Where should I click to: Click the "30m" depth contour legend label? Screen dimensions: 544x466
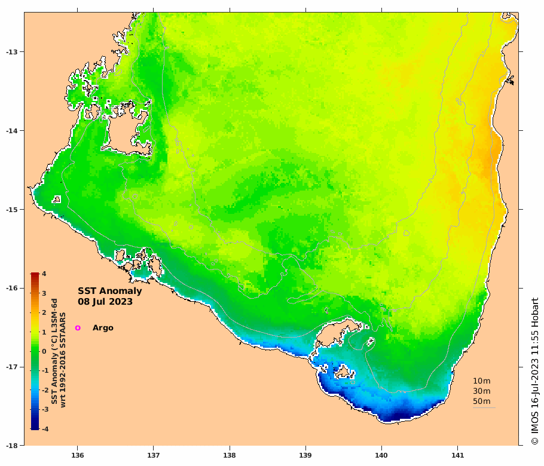tap(482, 391)
